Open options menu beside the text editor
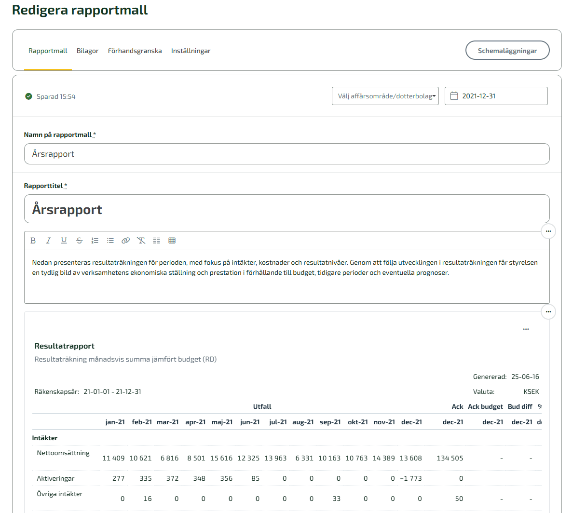Screen dimensions: 573x513 (x=548, y=231)
